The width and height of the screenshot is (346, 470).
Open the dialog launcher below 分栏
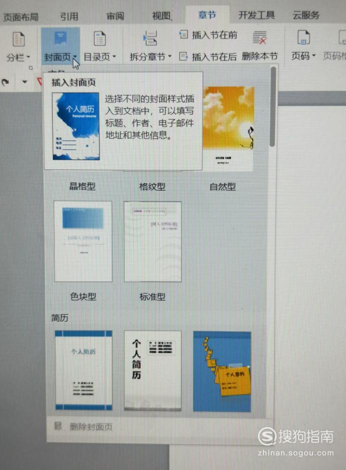coord(30,68)
